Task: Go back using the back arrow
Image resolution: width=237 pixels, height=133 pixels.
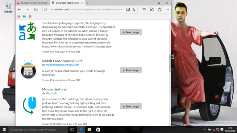Action: [x=19, y=10]
